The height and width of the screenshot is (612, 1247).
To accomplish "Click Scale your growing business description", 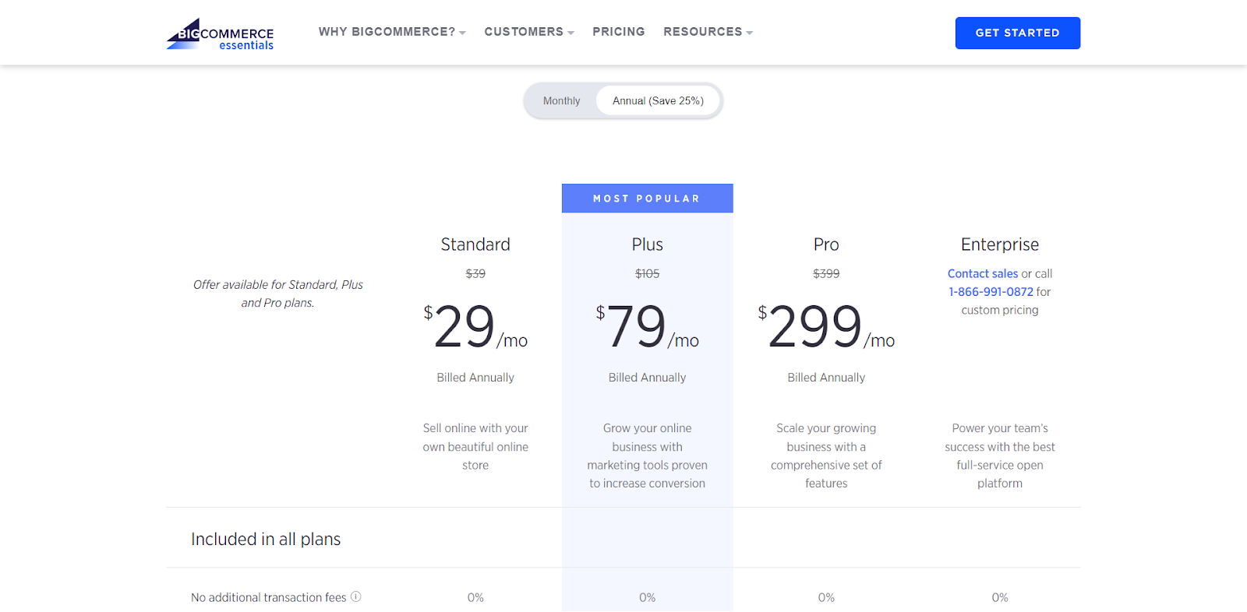I will pos(826,455).
